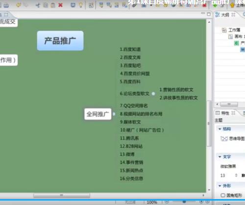Click the workbook icon beside 工作簿

click(224, 30)
